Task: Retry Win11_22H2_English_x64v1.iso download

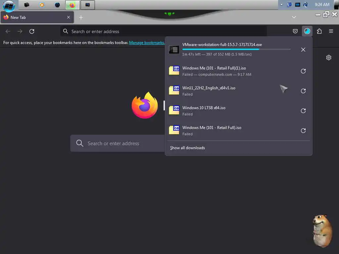Action: (303, 91)
